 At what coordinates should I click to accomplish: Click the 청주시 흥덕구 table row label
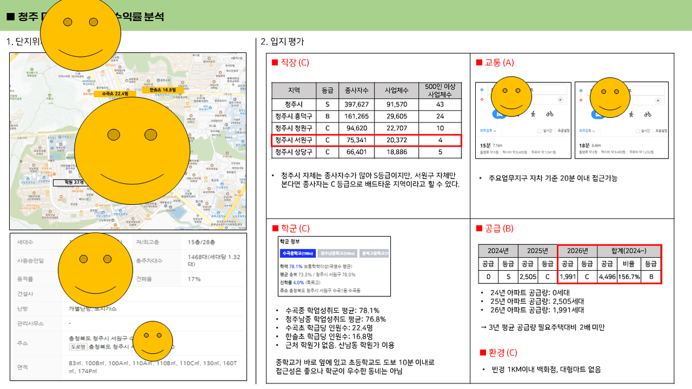pos(294,117)
